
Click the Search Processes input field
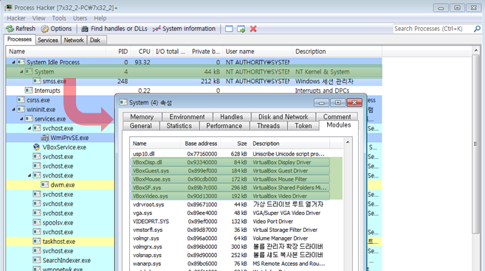tap(433, 29)
